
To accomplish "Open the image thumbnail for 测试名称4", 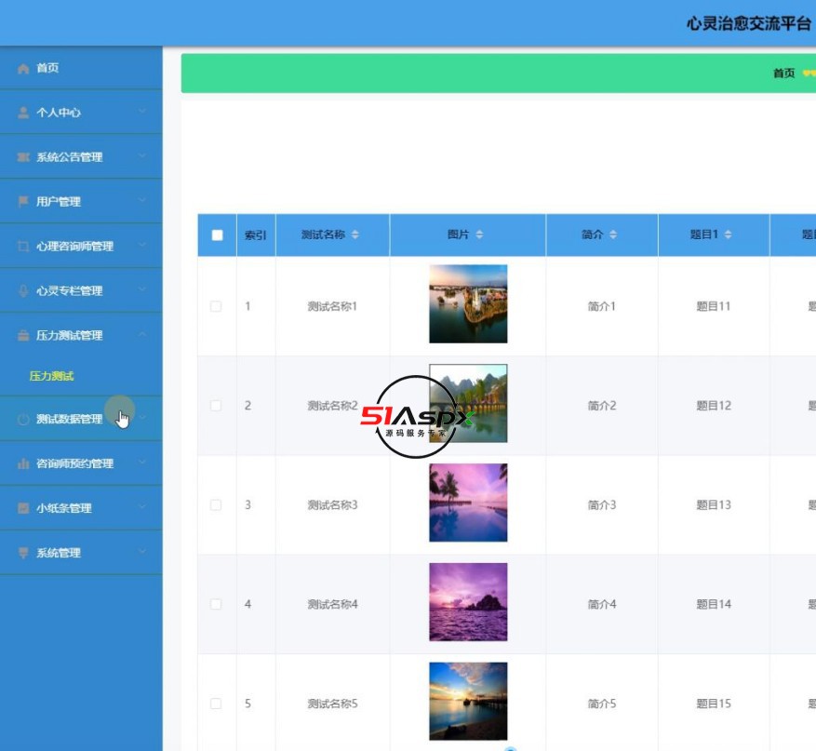I will click(x=468, y=602).
